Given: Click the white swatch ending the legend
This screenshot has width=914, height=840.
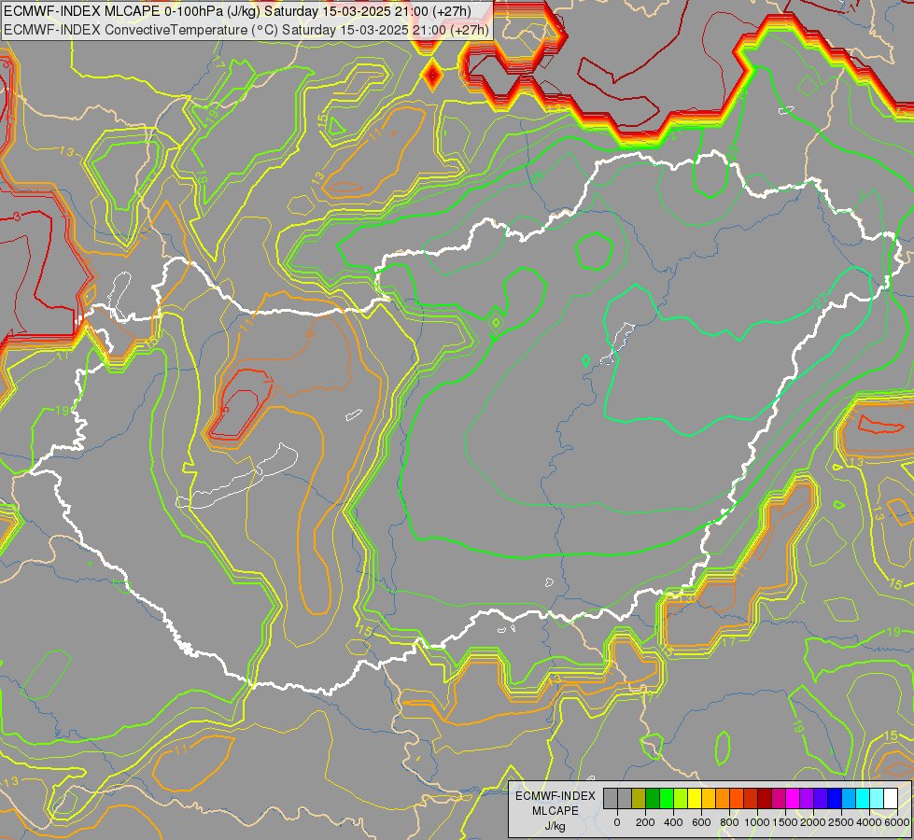Looking at the screenshot, I should coord(891,799).
